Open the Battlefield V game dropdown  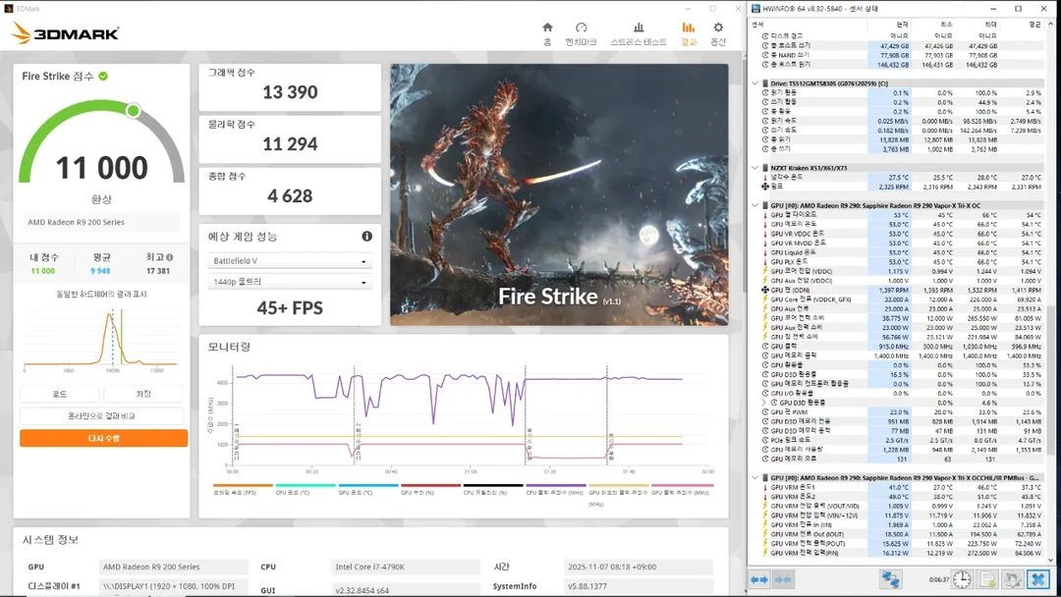[x=290, y=261]
